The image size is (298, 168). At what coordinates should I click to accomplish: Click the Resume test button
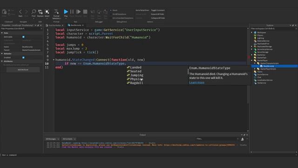click(78, 12)
